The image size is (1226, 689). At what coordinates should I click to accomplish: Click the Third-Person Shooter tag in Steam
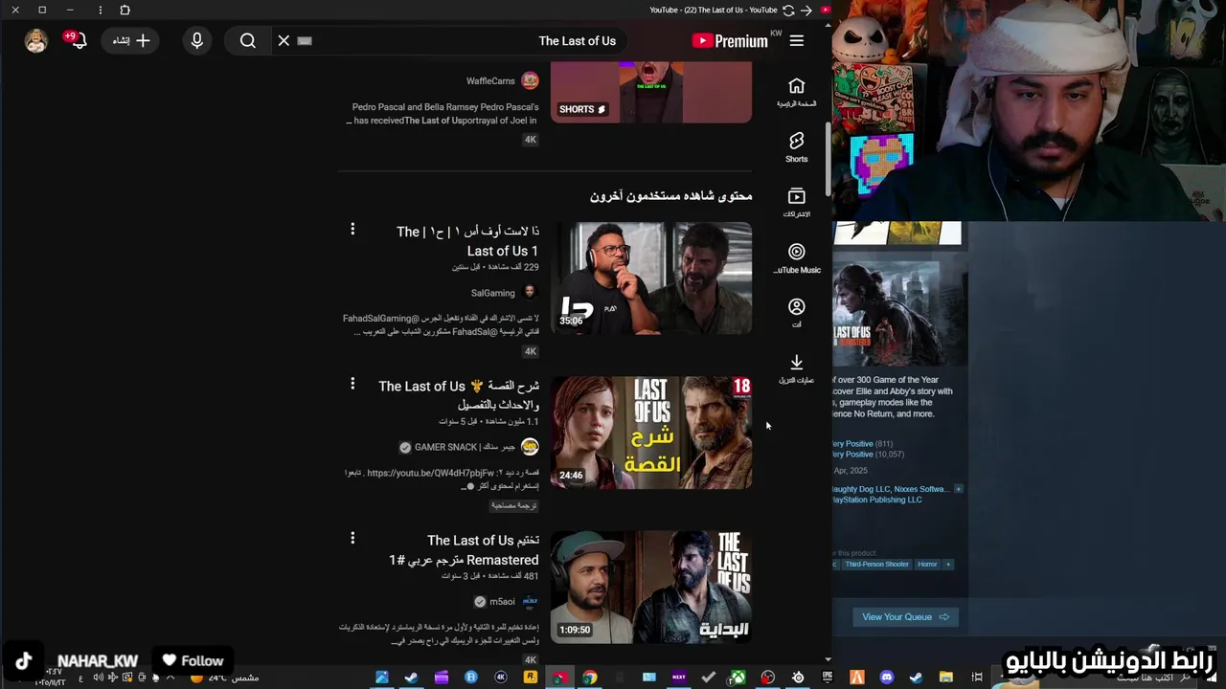(876, 565)
